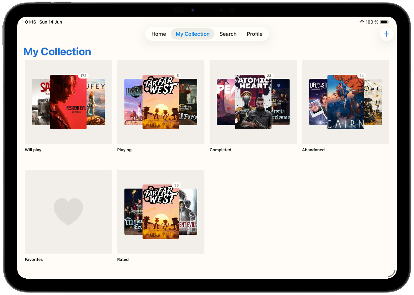Tap the plus add button
This screenshot has height=295, width=414.
coord(386,34)
